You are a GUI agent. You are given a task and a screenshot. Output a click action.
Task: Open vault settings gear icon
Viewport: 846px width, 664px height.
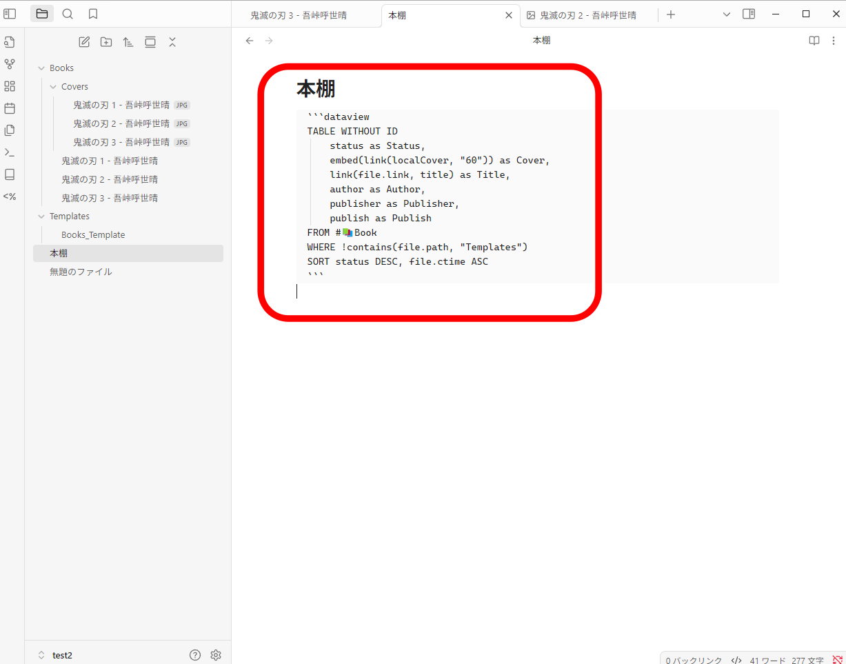tap(216, 655)
